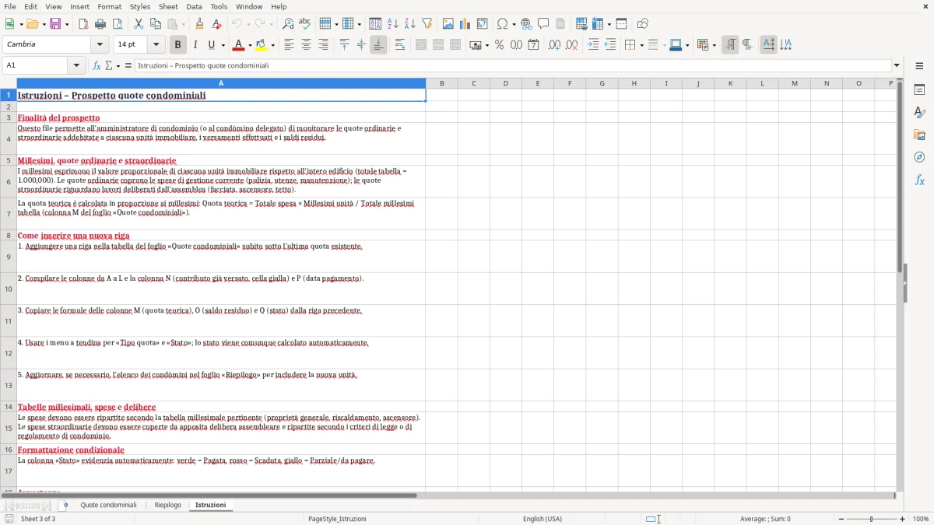
Task: Enable Align Right
Action: (x=324, y=45)
